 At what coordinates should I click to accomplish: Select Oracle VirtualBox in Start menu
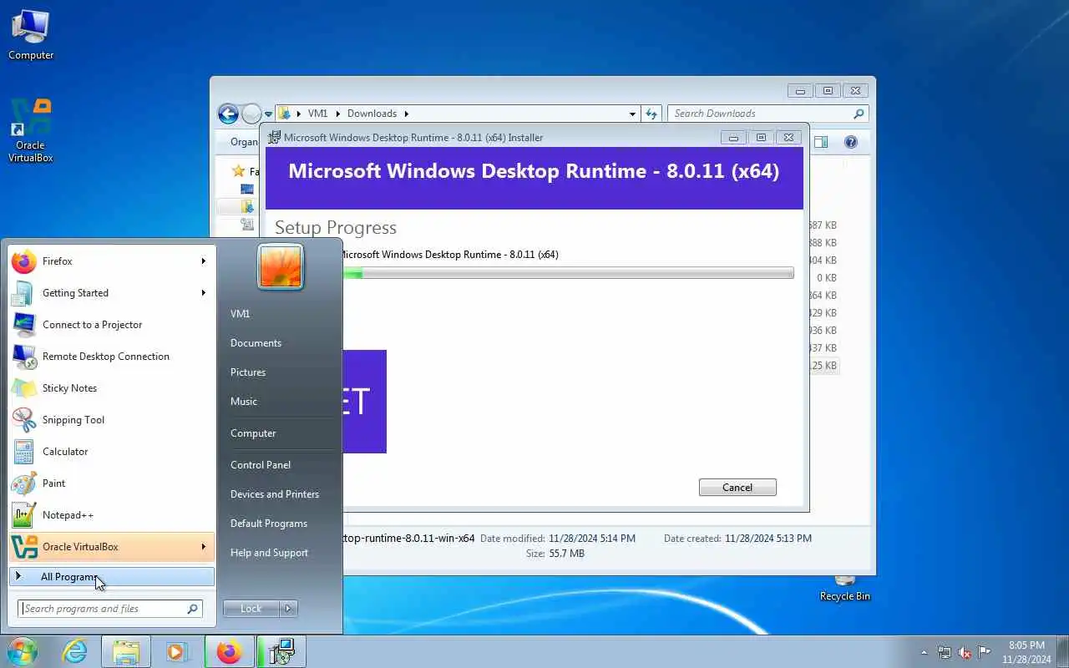(111, 547)
